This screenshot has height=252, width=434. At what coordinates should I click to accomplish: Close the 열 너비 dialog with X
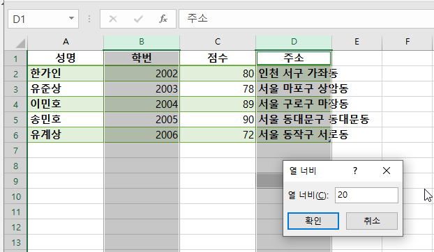pyautogui.click(x=387, y=171)
